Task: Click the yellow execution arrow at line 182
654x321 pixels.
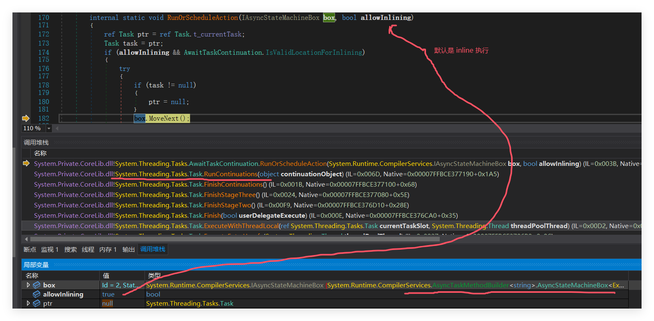Action: coord(26,118)
